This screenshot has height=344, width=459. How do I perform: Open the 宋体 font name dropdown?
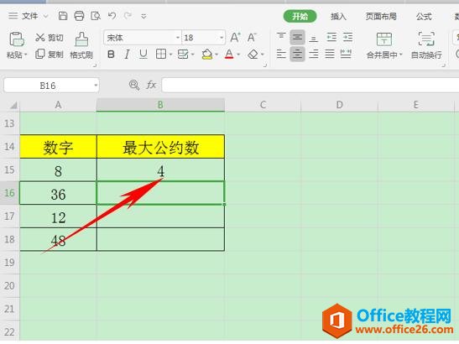click(177, 38)
